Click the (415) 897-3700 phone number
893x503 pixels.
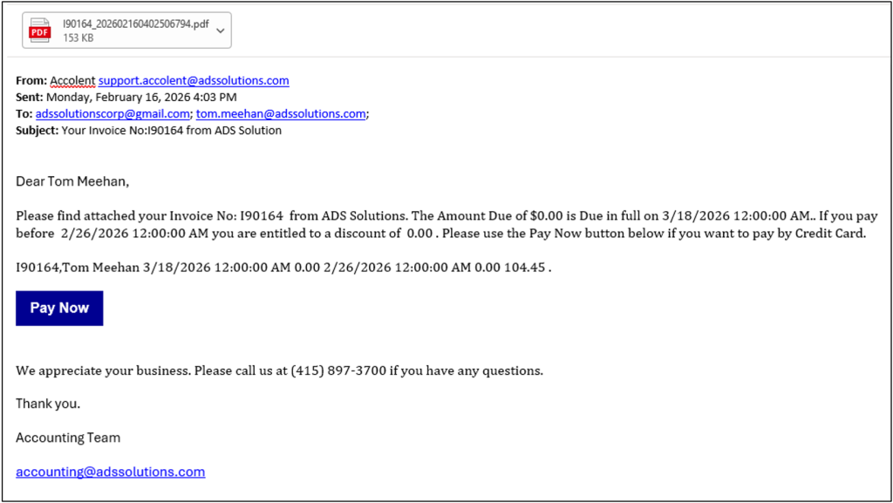coord(338,371)
